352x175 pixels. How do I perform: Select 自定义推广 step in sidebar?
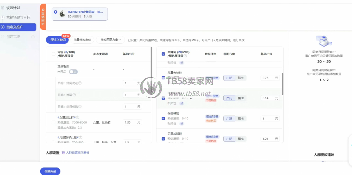18,27
